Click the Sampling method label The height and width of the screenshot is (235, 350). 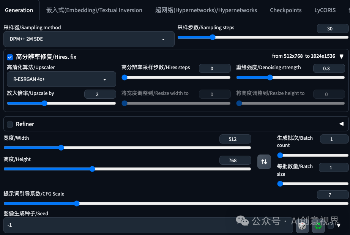[x=32, y=27]
